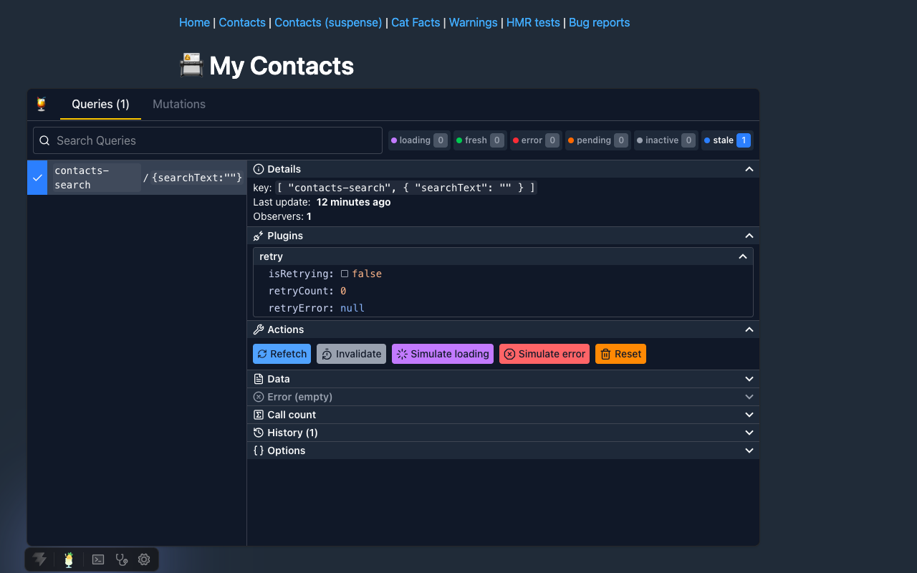Click the stethoscope inspector icon
The width and height of the screenshot is (917, 573).
(x=122, y=559)
